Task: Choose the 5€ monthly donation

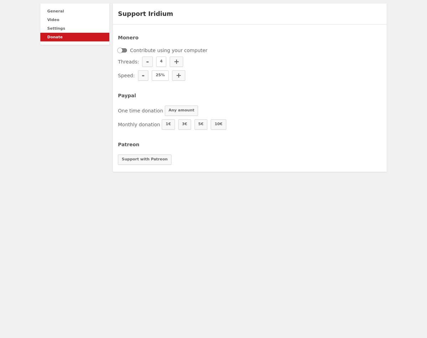Action: (x=201, y=125)
